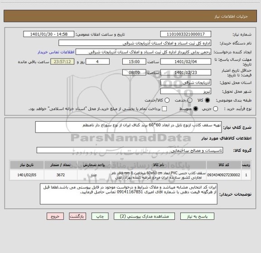Image resolution: width=261 pixels, height=253 pixels.
Task: Click the quantity cell 3672
Action: pos(61,175)
